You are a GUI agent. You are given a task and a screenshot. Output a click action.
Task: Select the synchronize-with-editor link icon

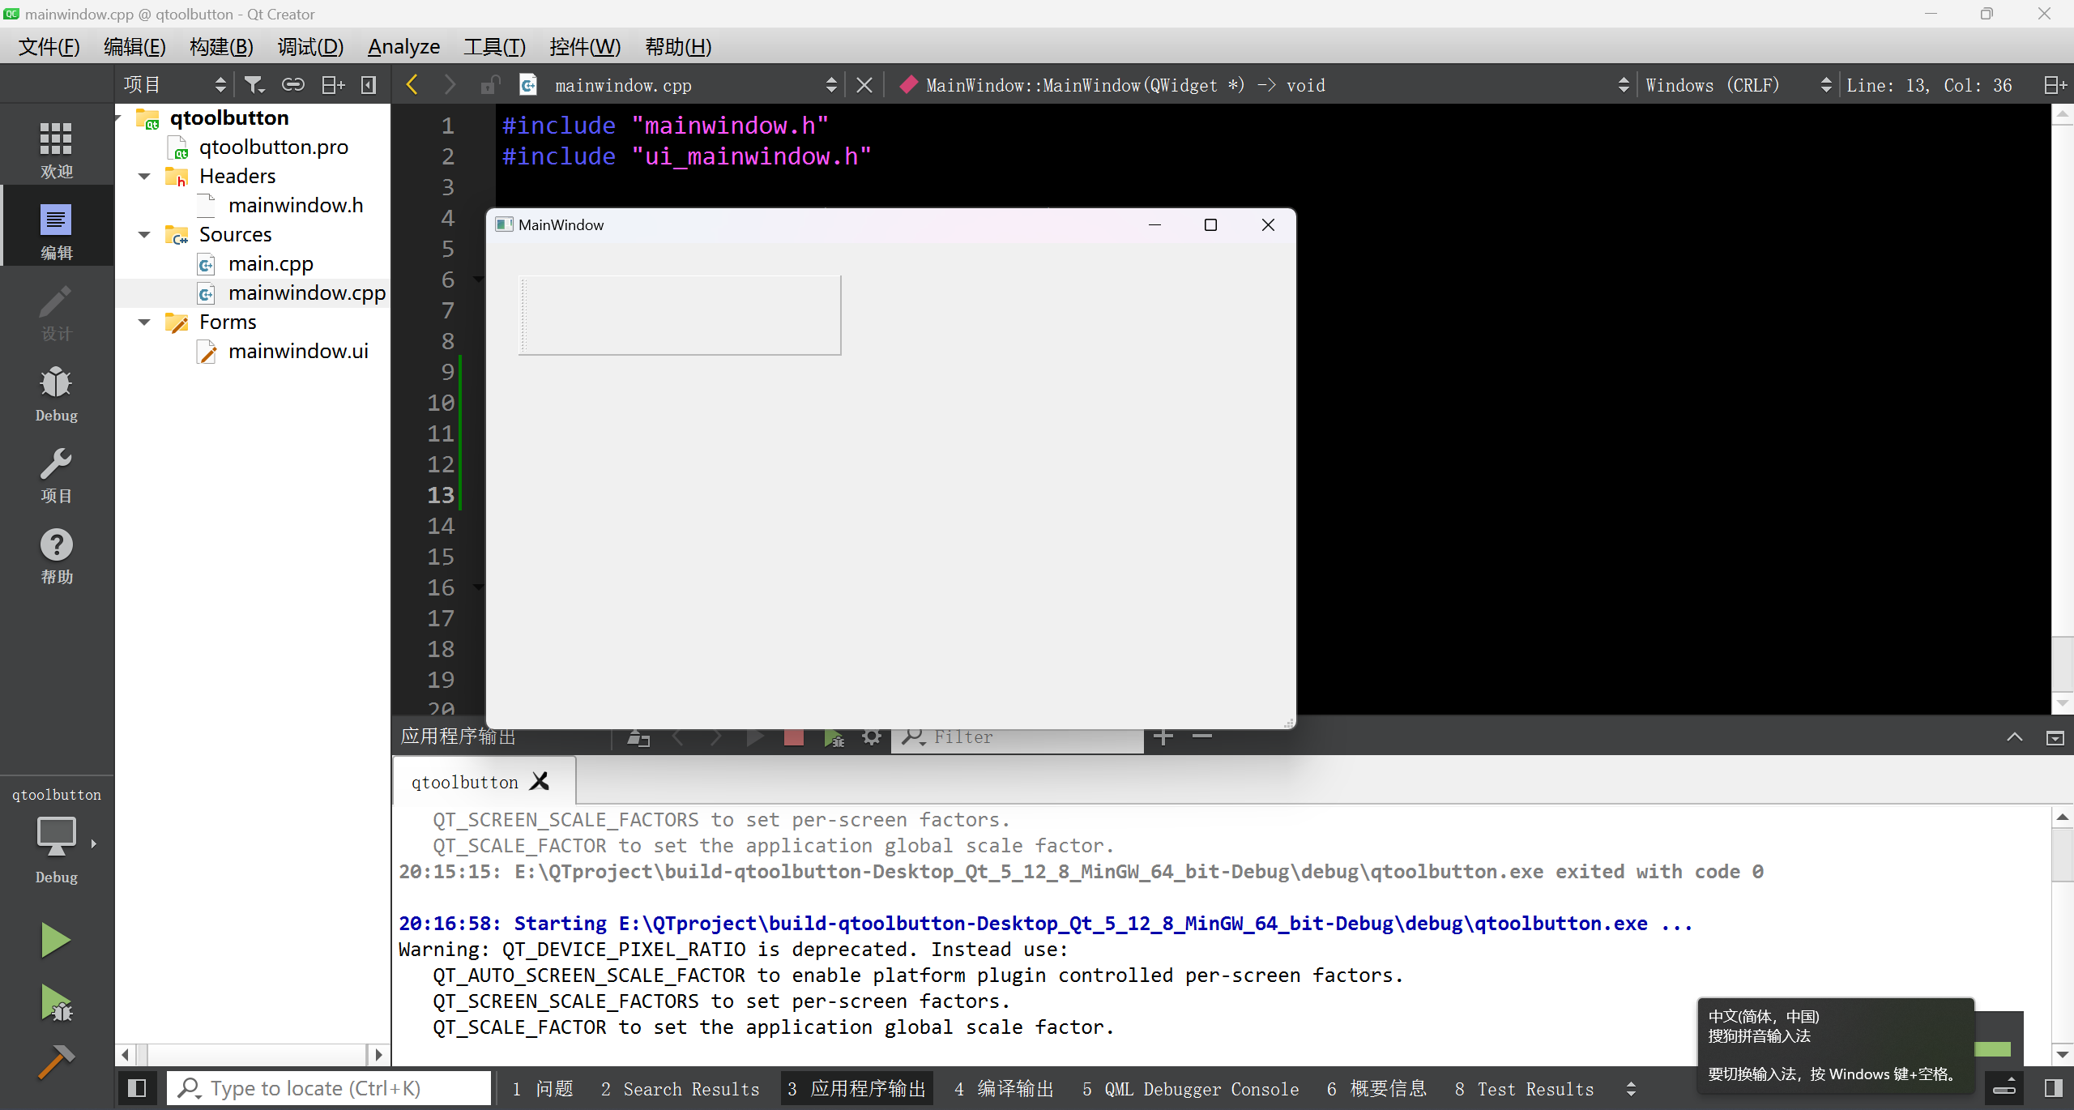click(293, 83)
